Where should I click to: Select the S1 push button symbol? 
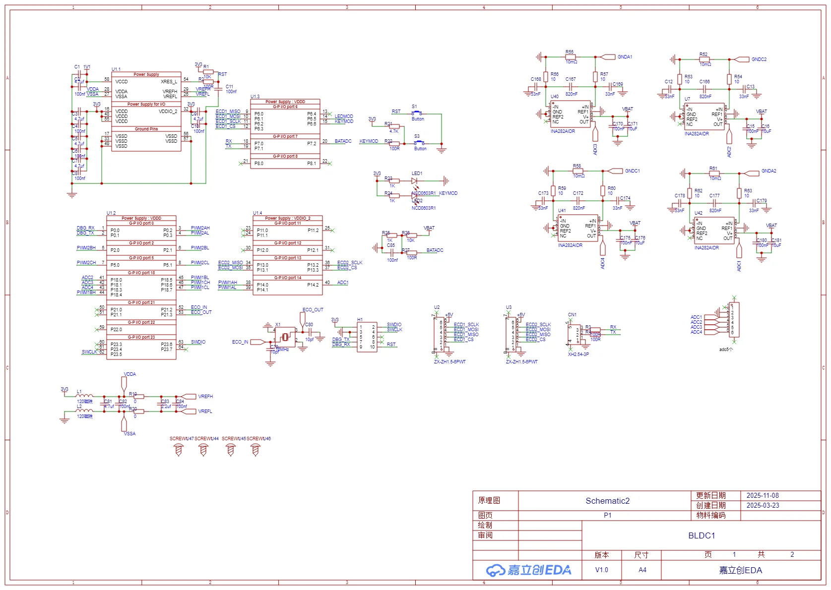pos(417,114)
